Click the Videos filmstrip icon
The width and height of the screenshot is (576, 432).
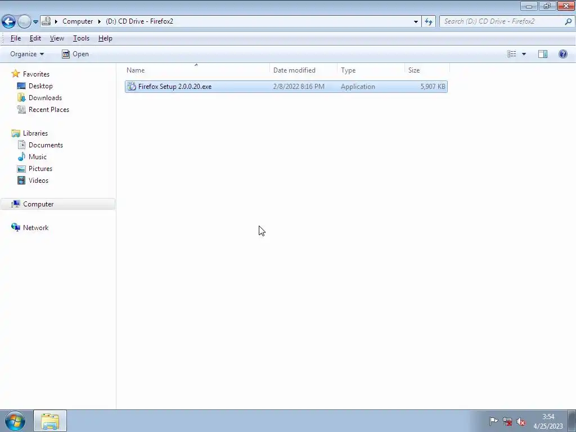point(21,181)
